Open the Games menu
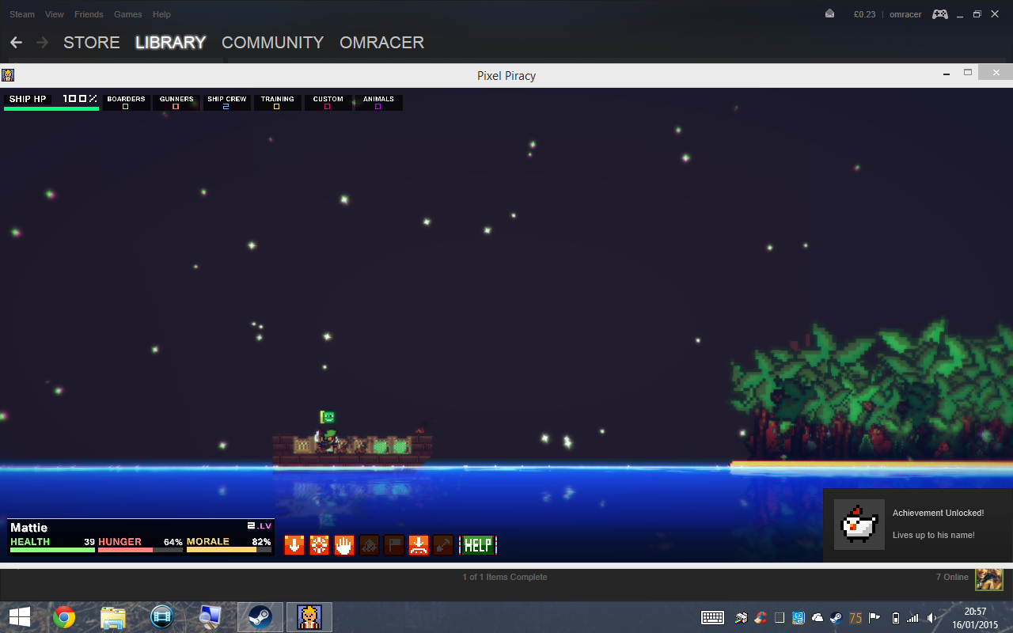Viewport: 1013px width, 633px height. pos(128,14)
